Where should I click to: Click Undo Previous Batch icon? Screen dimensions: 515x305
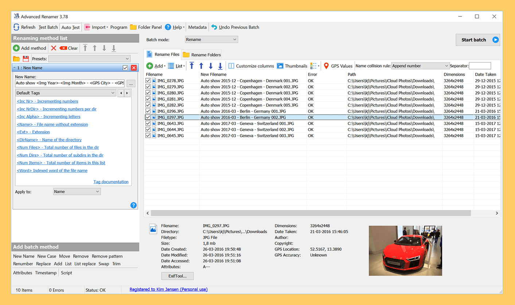214,27
